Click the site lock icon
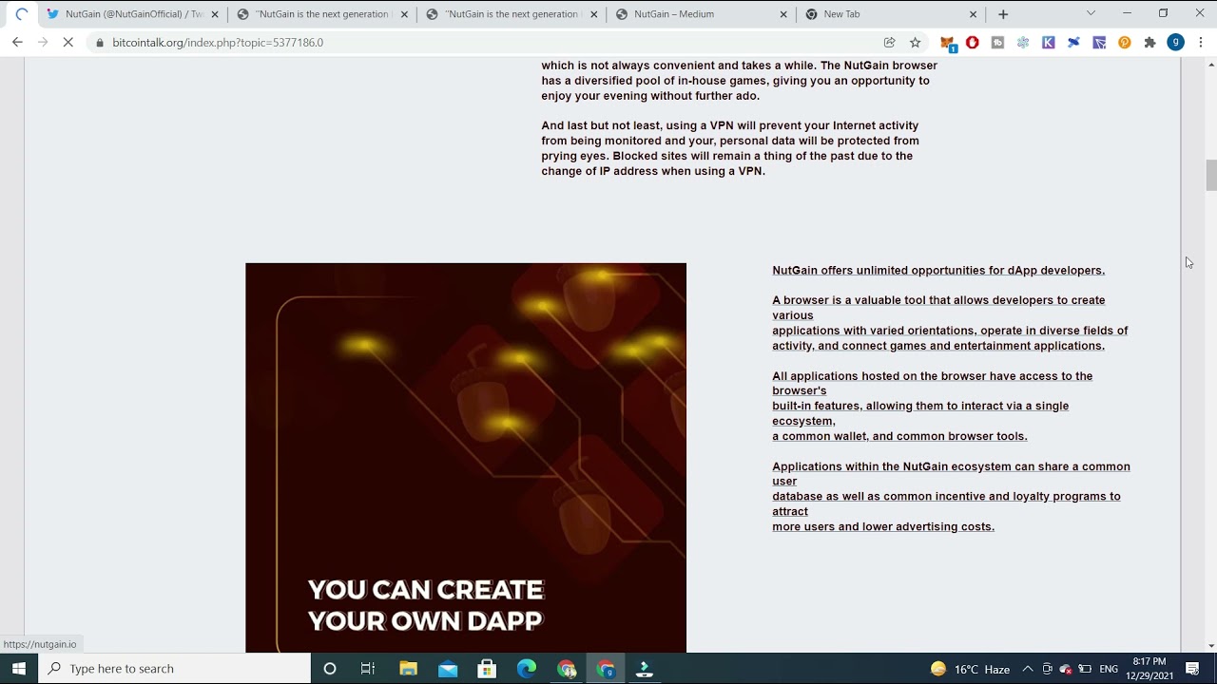This screenshot has height=684, width=1217. tap(99, 43)
